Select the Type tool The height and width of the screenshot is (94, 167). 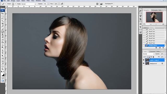coord(3,53)
